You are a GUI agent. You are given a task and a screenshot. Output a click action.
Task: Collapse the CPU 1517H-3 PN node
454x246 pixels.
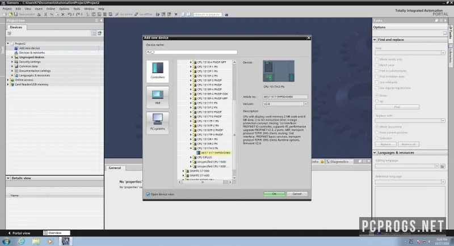(x=191, y=149)
